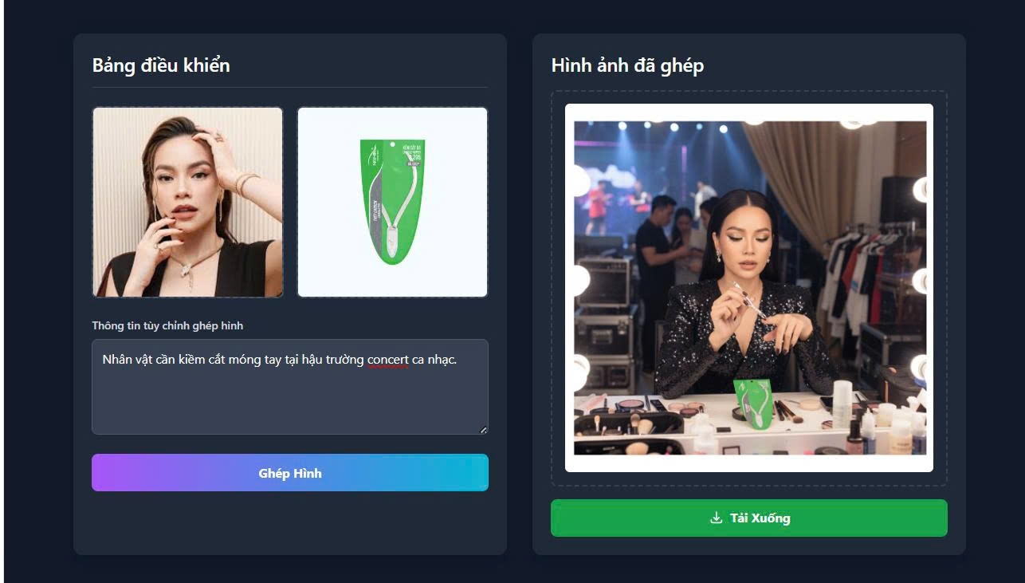Click the Bảng điều khiển heading
The height and width of the screenshot is (583, 1025).
(x=161, y=65)
